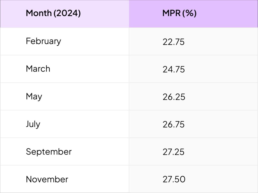The width and height of the screenshot is (258, 193).
Task: Click the September month cell
Action: [49, 152]
